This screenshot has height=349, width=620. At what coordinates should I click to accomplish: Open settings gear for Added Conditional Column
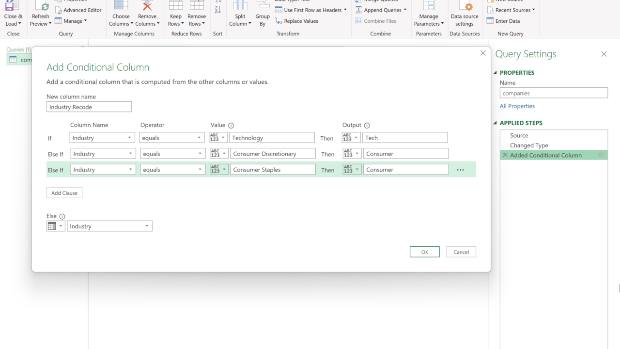click(x=601, y=155)
